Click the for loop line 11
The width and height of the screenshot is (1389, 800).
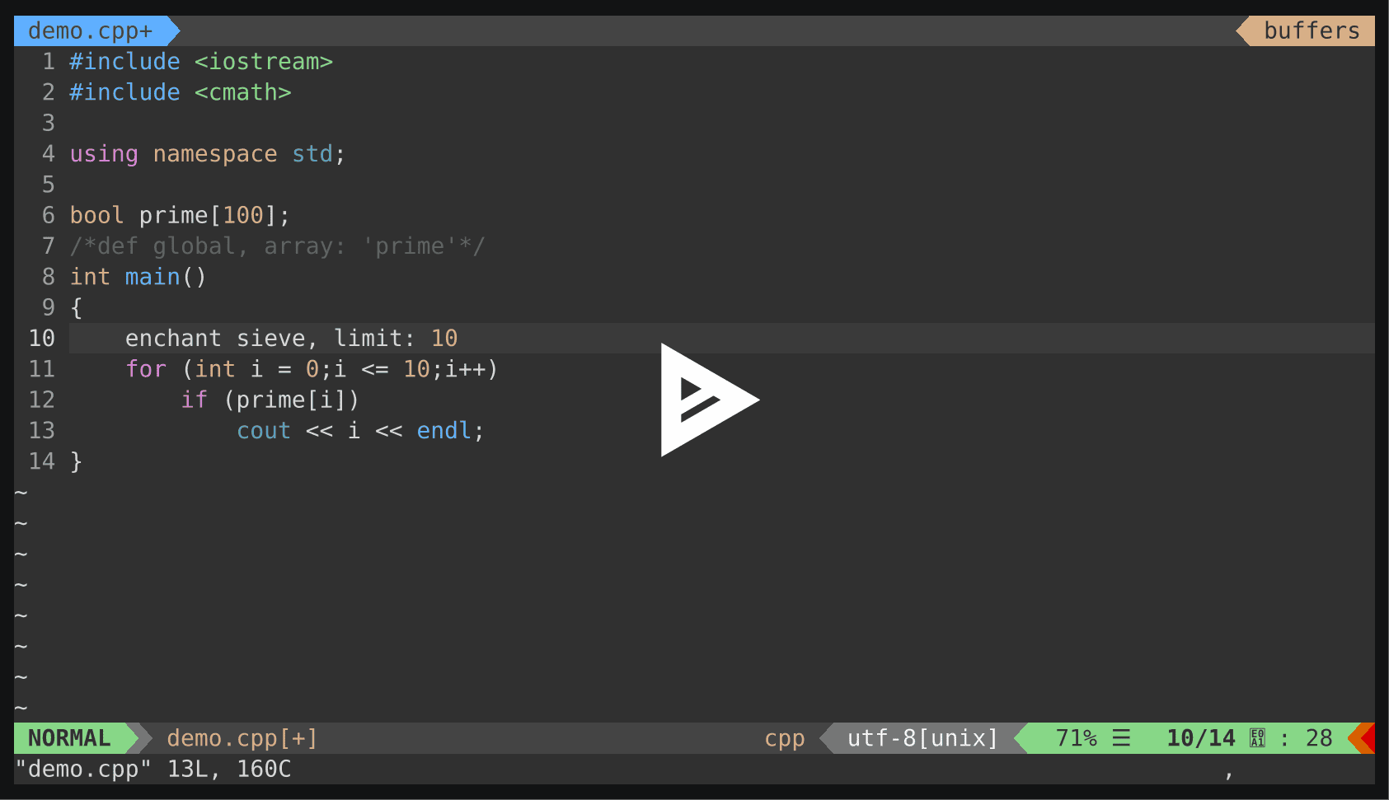pos(312,369)
